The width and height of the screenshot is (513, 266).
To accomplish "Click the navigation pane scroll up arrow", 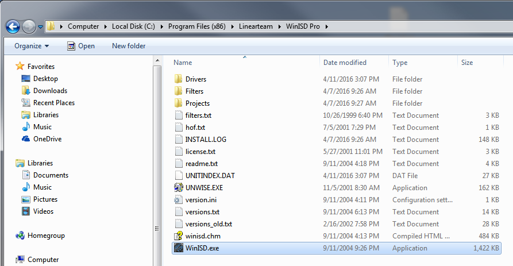I will 157,60.
